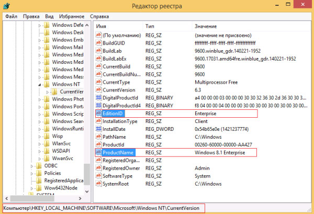Open the Вид menu
This screenshot has width=314, height=214.
[x=49, y=16]
